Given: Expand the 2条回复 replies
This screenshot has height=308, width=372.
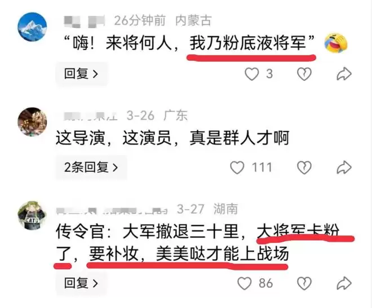Looking at the screenshot, I should coord(91,167).
